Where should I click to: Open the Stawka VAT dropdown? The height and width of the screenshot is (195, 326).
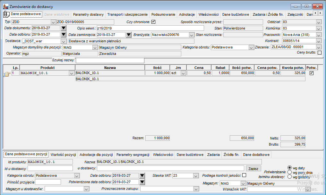(x=196, y=176)
